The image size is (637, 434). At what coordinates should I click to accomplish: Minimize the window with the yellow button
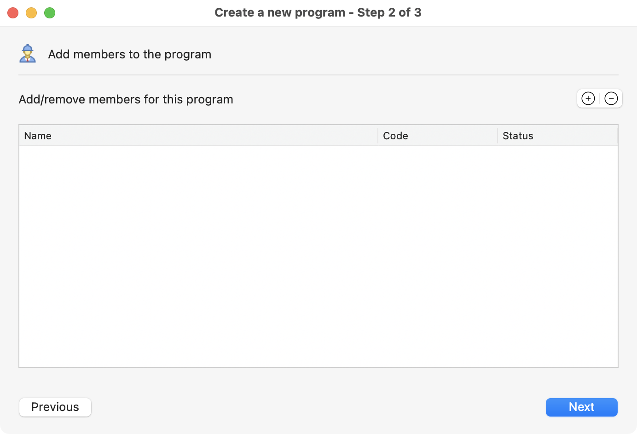pos(31,13)
